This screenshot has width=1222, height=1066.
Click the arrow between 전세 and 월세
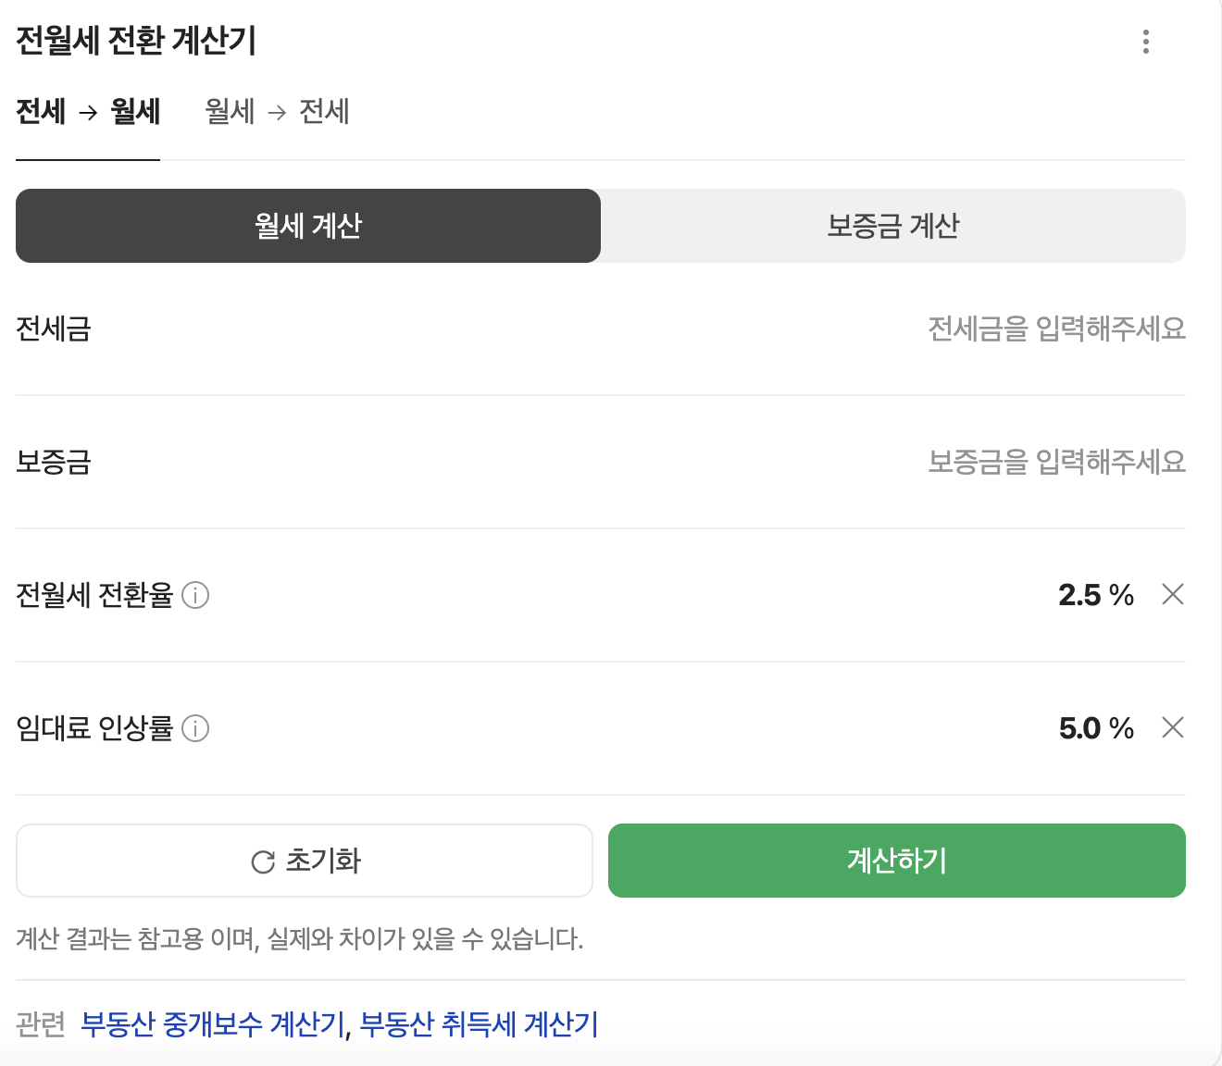[x=88, y=111]
